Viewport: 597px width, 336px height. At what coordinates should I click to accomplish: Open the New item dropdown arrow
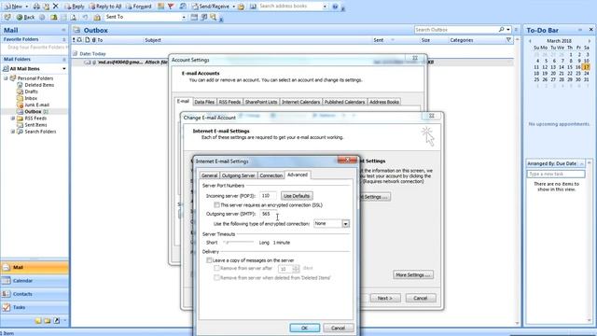click(27, 7)
